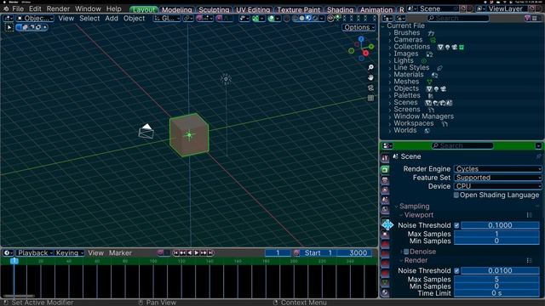545x306 pixels.
Task: Toggle viewport overlays button
Action: pos(271,18)
